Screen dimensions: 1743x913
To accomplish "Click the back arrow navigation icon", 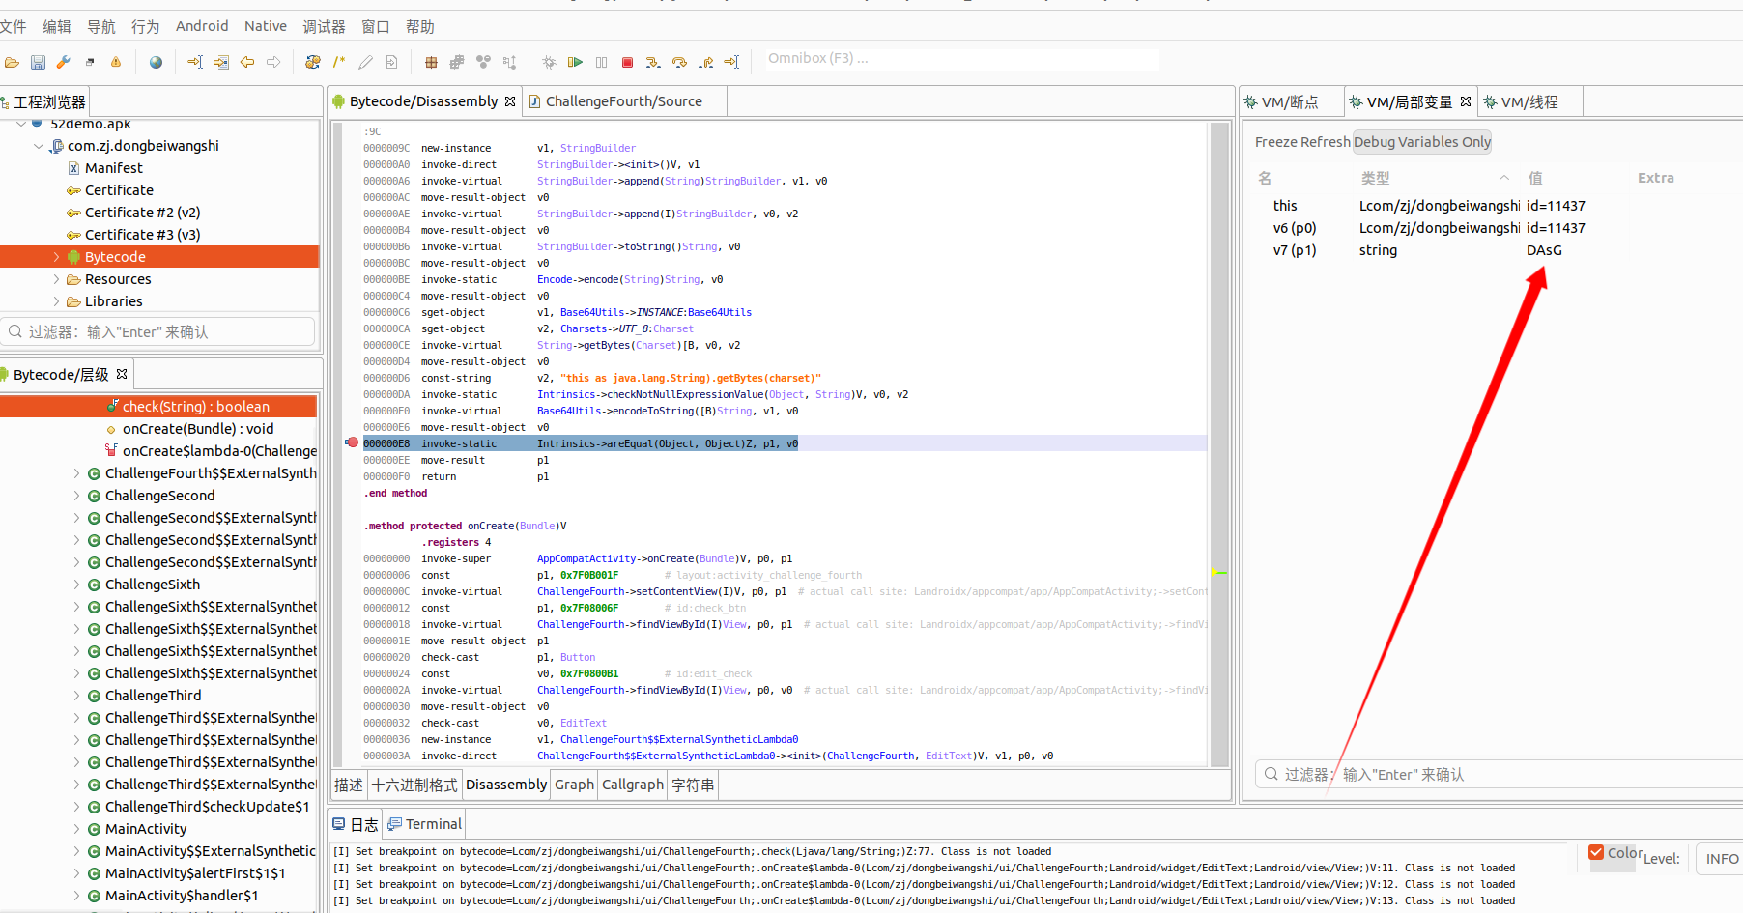I will tap(247, 62).
